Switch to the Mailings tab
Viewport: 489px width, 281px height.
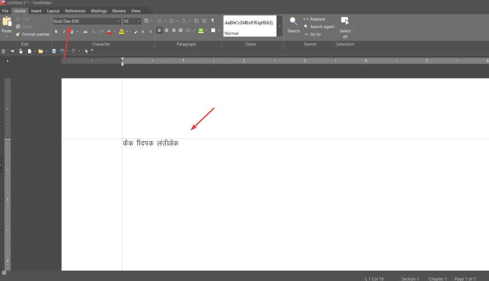click(99, 11)
